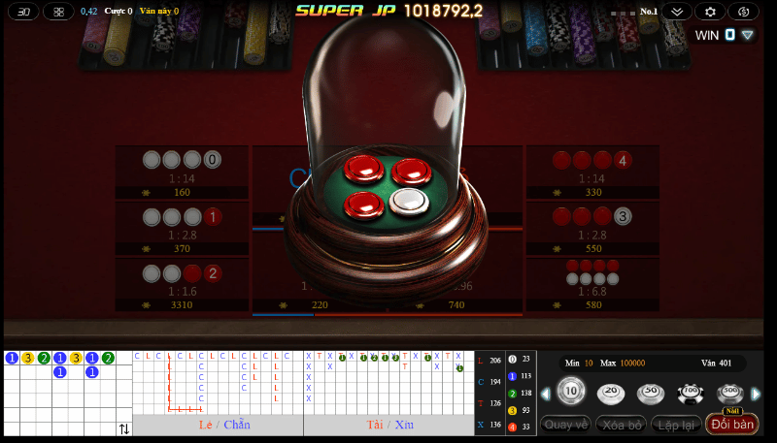The image size is (777, 443).
Task: Click the Lặp lại button
Action: coord(676,425)
